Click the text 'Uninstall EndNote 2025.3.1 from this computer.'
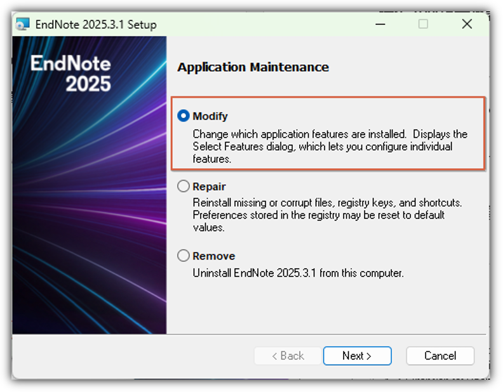This screenshot has width=503, height=392. point(298,273)
